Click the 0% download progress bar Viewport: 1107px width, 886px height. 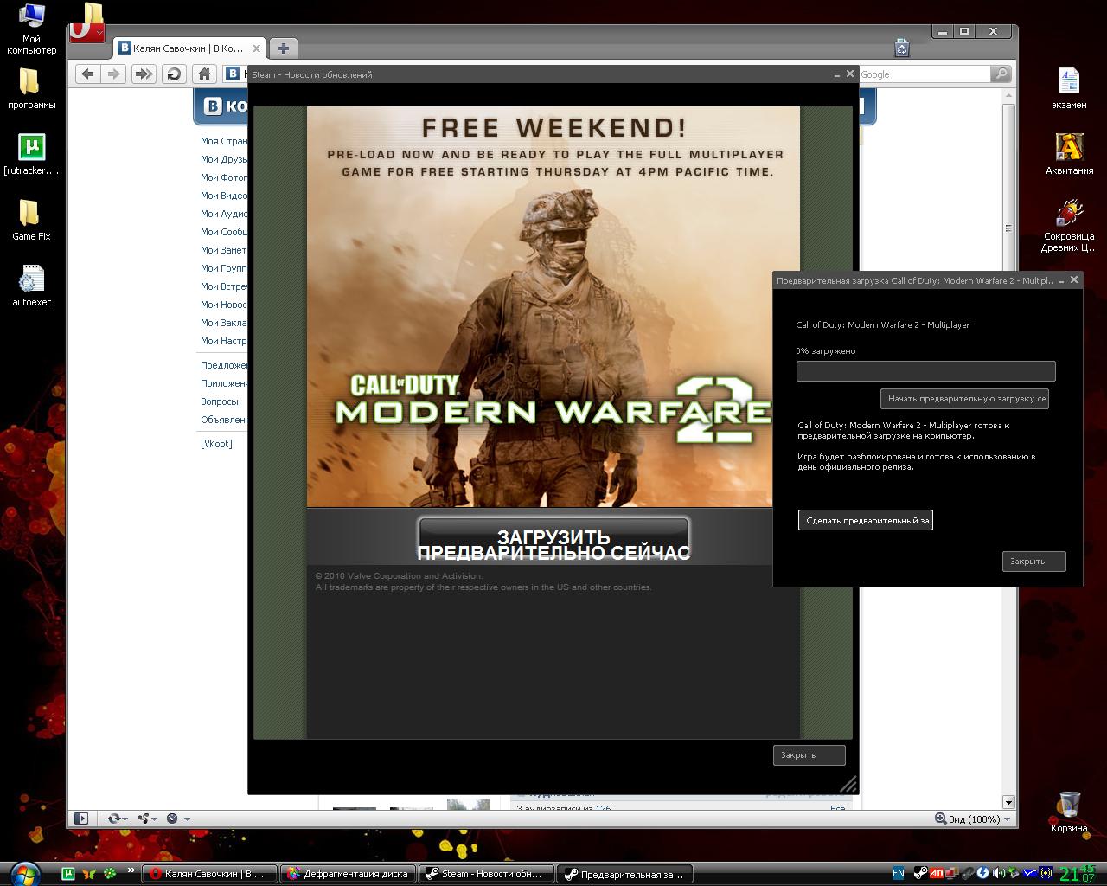(926, 371)
